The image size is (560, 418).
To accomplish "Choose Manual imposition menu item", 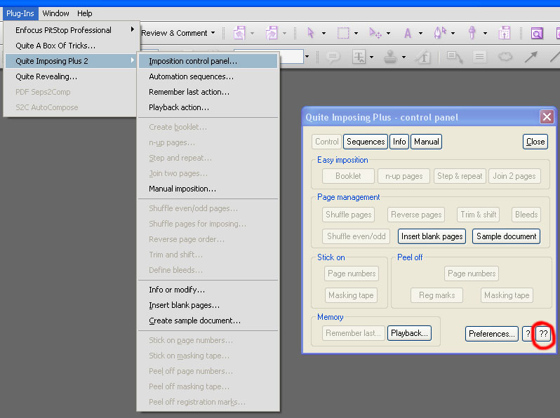I will (x=208, y=189).
